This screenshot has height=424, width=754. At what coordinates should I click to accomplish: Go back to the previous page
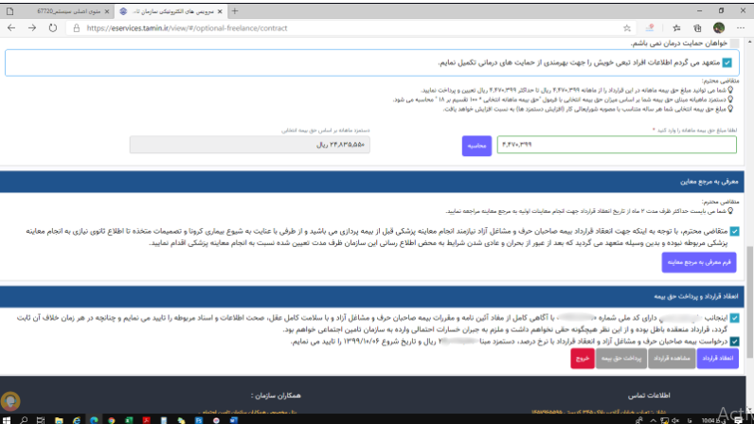11,27
